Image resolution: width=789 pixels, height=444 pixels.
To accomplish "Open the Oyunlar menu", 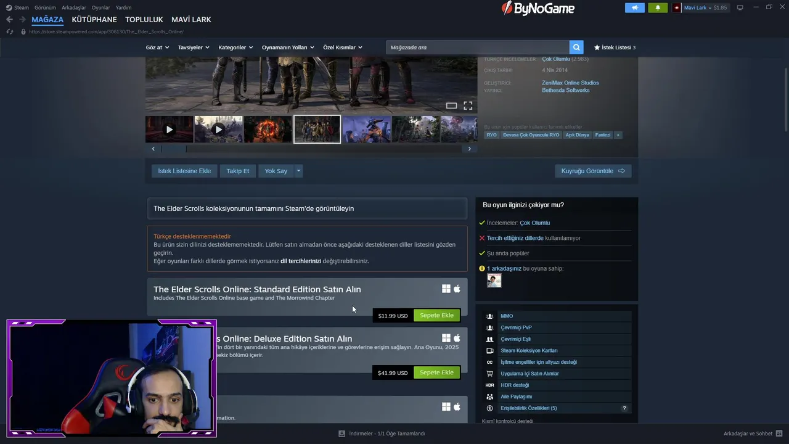I will click(101, 8).
